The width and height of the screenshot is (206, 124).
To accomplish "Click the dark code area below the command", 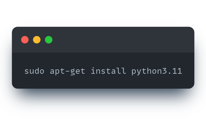I will [x=103, y=82].
